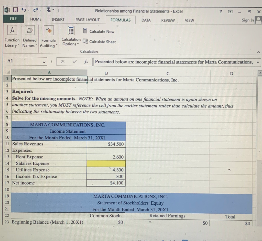
Task: Click the Help question mark button
Action: click(220, 12)
